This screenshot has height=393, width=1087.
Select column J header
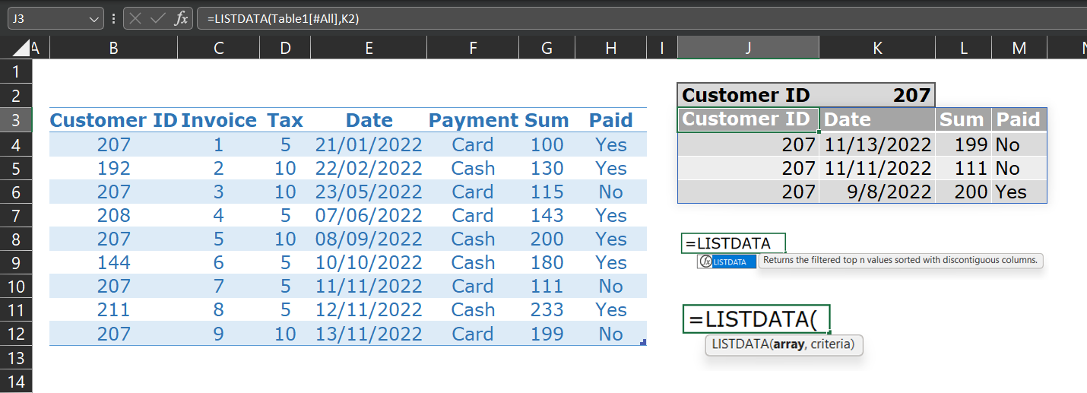[748, 49]
